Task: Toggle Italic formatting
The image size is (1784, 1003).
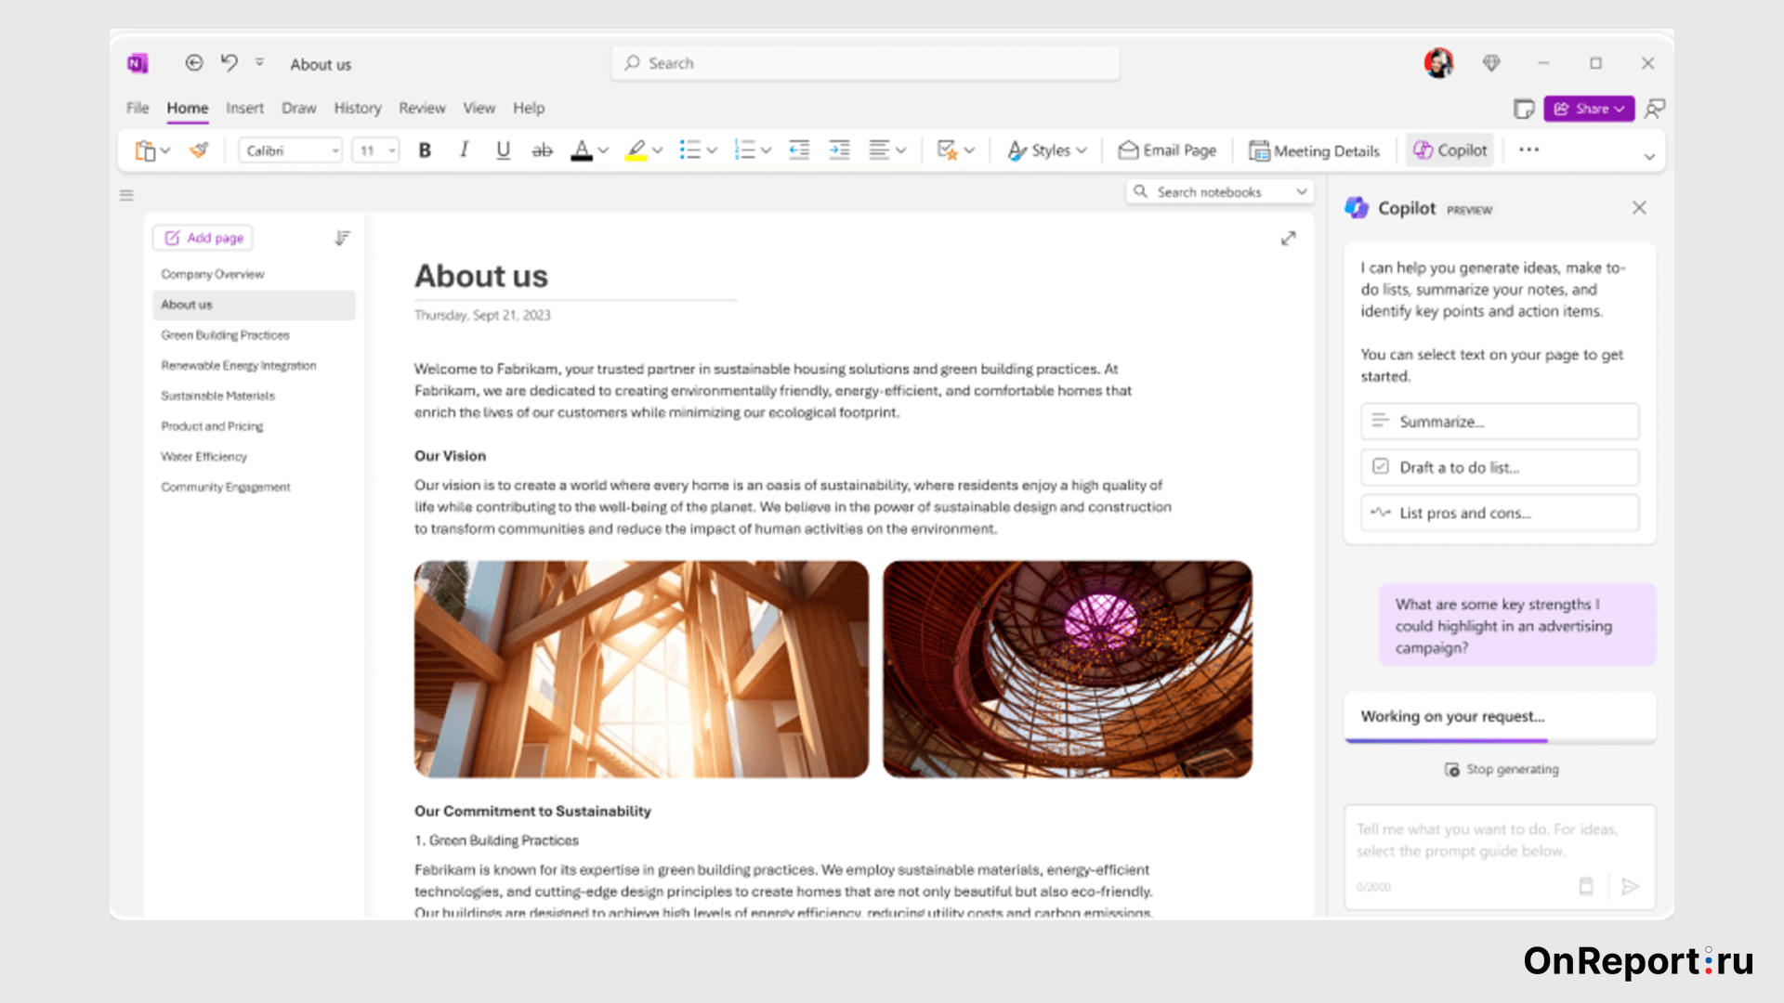Action: click(464, 150)
